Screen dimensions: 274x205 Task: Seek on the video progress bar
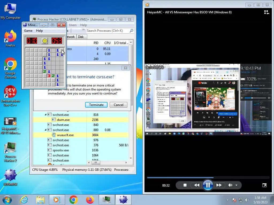(x=208, y=178)
